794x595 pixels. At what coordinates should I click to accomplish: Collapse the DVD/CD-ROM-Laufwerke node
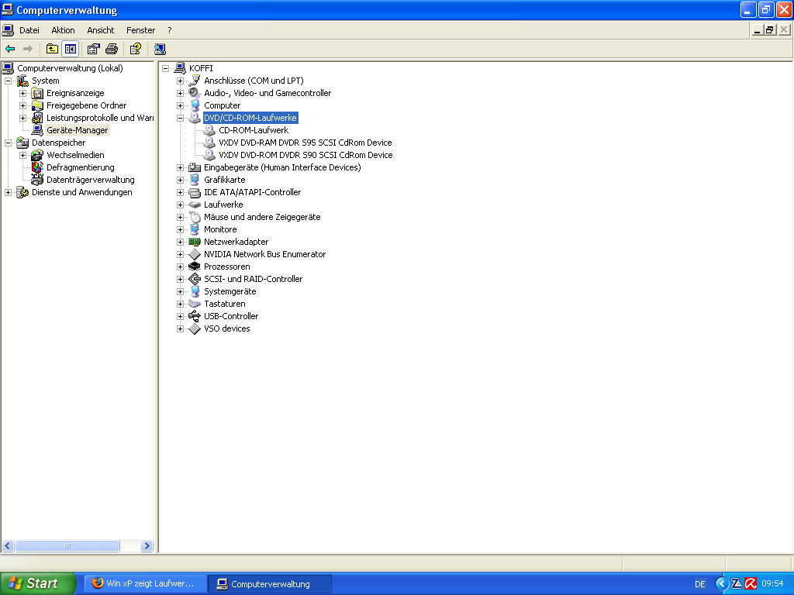tap(180, 118)
